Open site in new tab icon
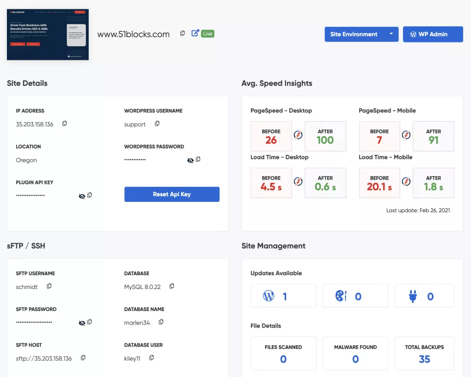Screen dimensions: 471x377 pyautogui.click(x=195, y=33)
